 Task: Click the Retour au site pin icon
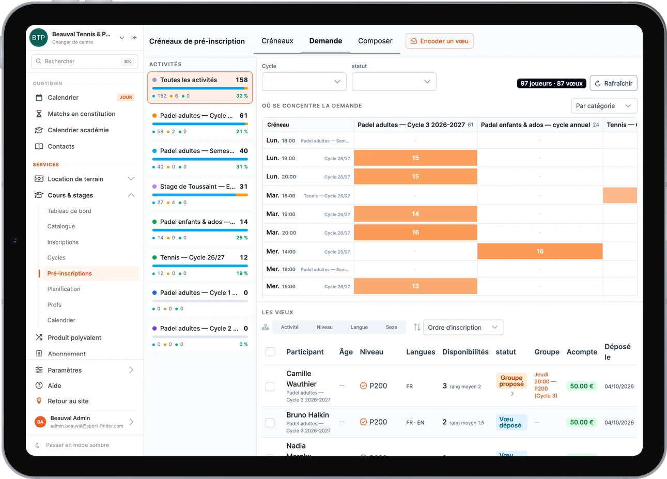39,401
